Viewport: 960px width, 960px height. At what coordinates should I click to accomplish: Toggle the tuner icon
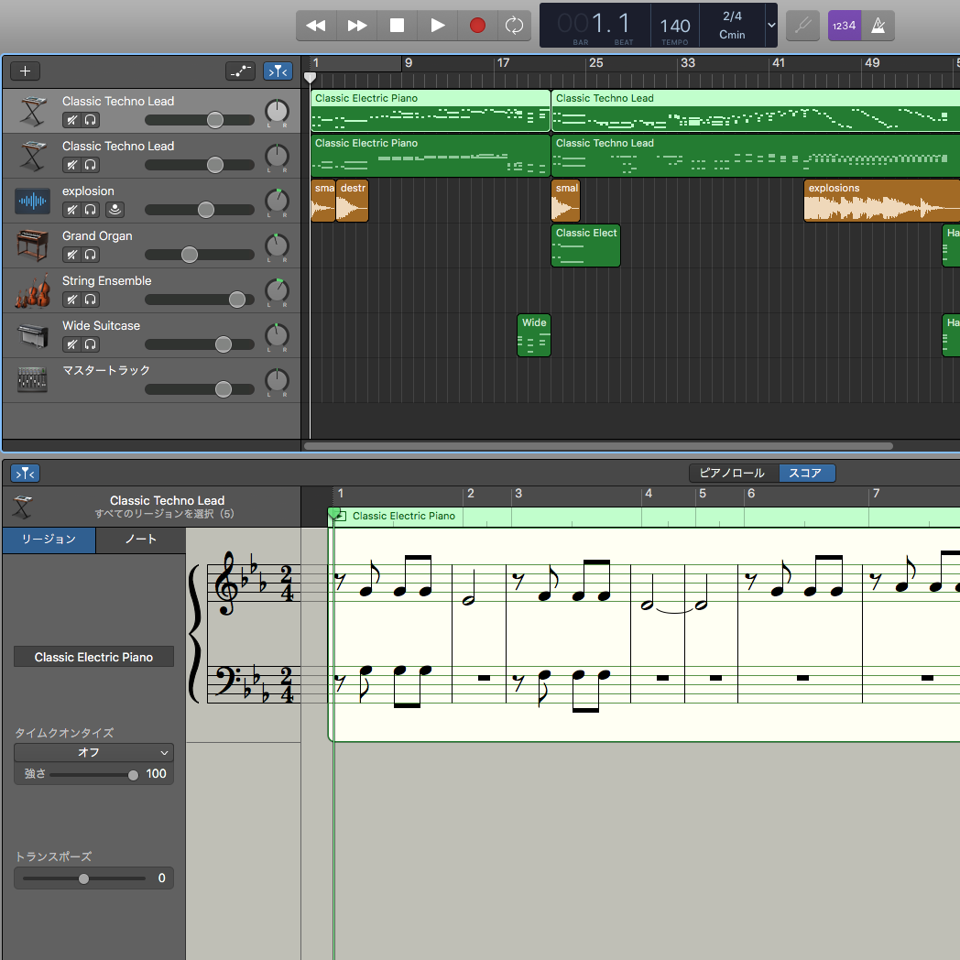(802, 25)
